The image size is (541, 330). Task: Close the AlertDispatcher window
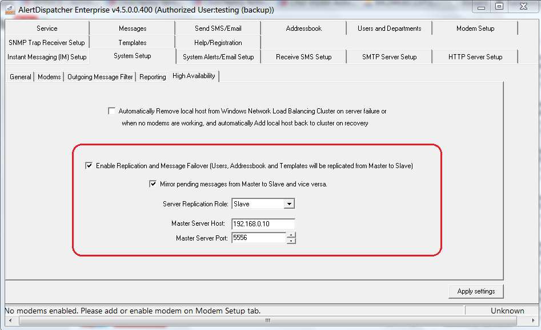[523, 7]
